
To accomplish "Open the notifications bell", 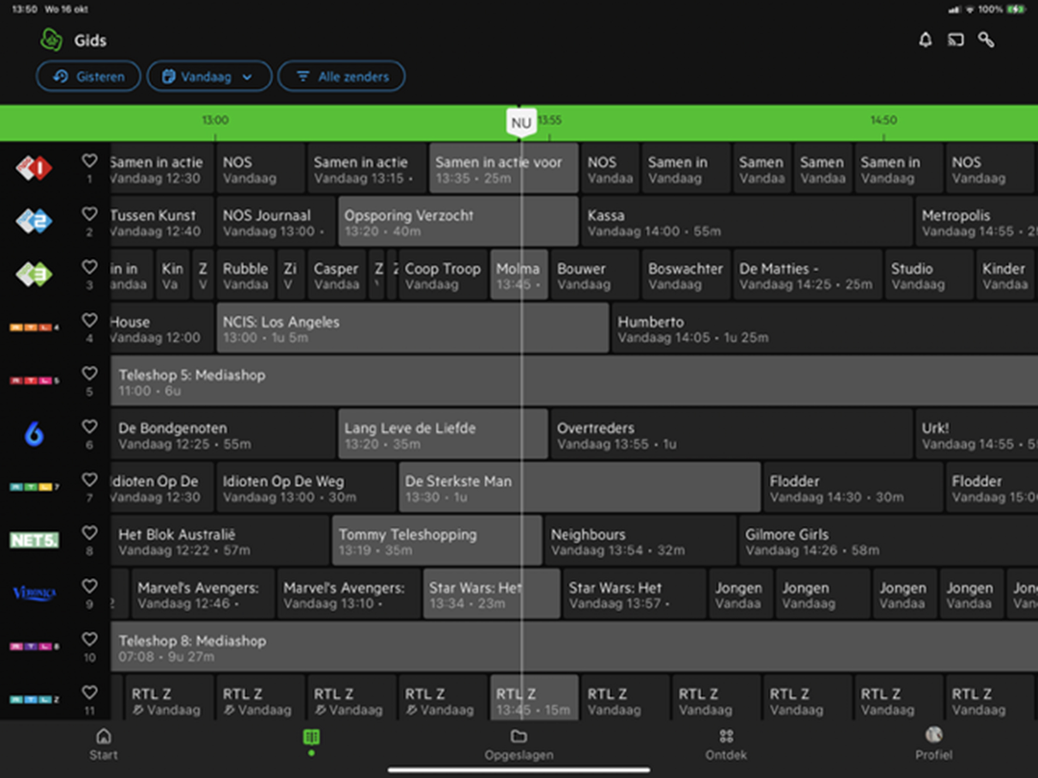I will click(x=925, y=40).
